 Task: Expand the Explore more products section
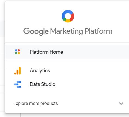[67, 104]
